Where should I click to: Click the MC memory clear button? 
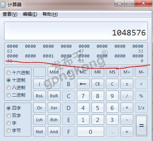(x=83, y=72)
